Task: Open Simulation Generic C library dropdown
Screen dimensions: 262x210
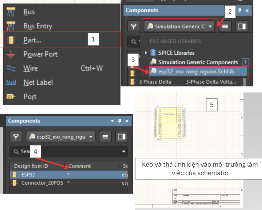Action: 179,26
